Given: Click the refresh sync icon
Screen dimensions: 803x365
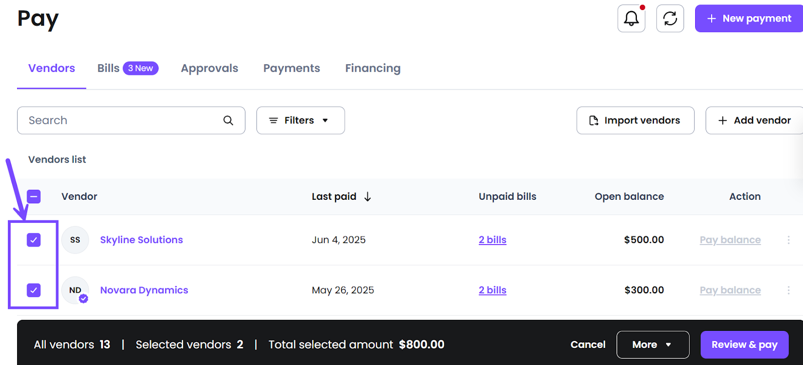Looking at the screenshot, I should coord(670,19).
